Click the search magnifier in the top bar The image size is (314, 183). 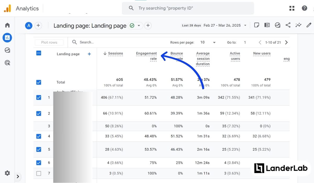(131, 8)
